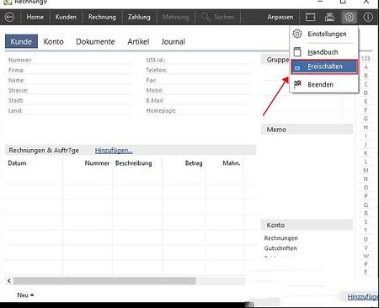Open the Rechnung section
Screen dimensions: 379x308
tap(102, 17)
